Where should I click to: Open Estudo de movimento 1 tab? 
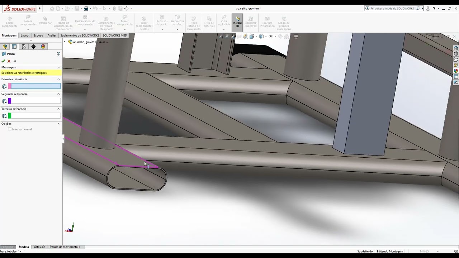pyautogui.click(x=65, y=247)
